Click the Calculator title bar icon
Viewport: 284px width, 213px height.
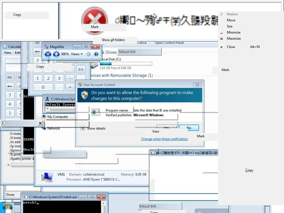5,47
